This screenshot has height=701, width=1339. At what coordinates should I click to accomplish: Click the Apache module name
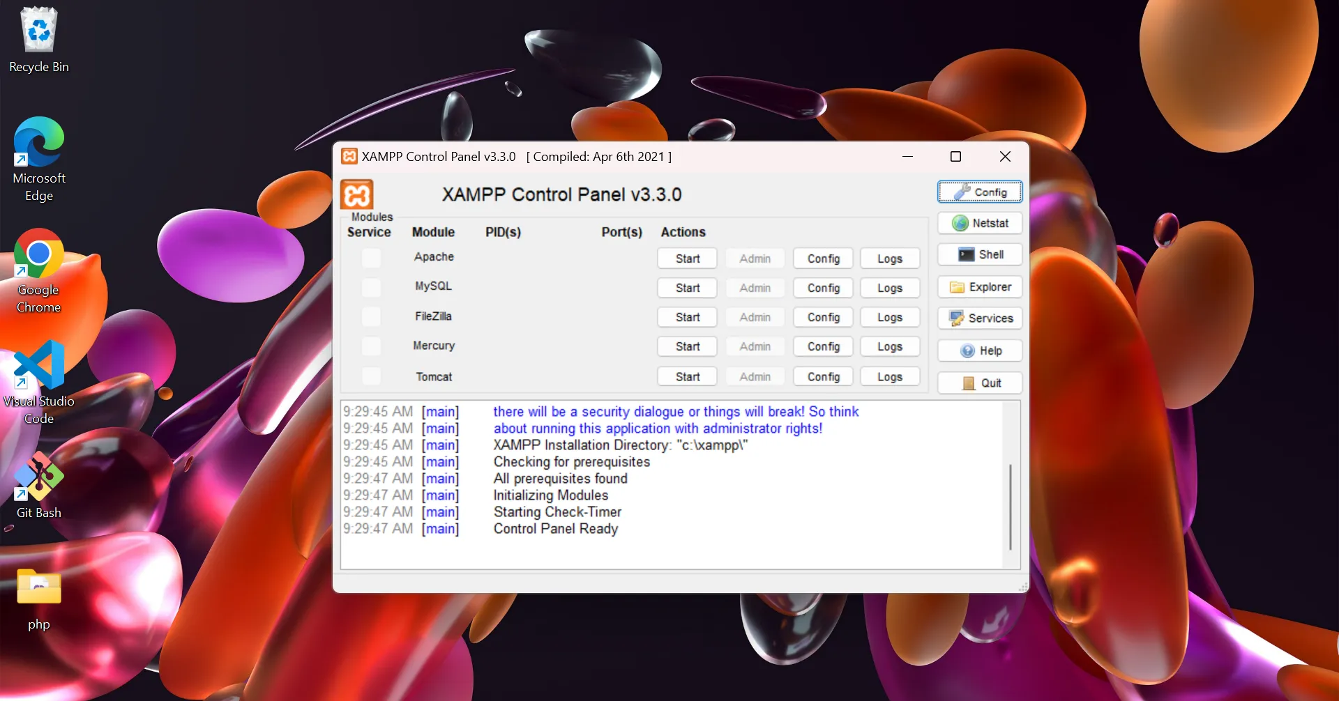pos(434,257)
